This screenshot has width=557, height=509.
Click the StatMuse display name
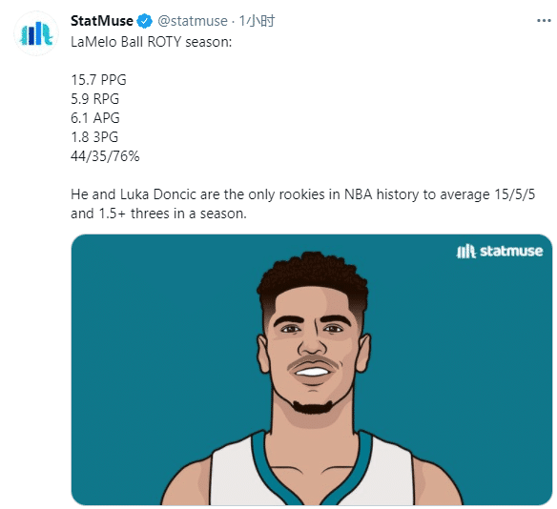(102, 21)
